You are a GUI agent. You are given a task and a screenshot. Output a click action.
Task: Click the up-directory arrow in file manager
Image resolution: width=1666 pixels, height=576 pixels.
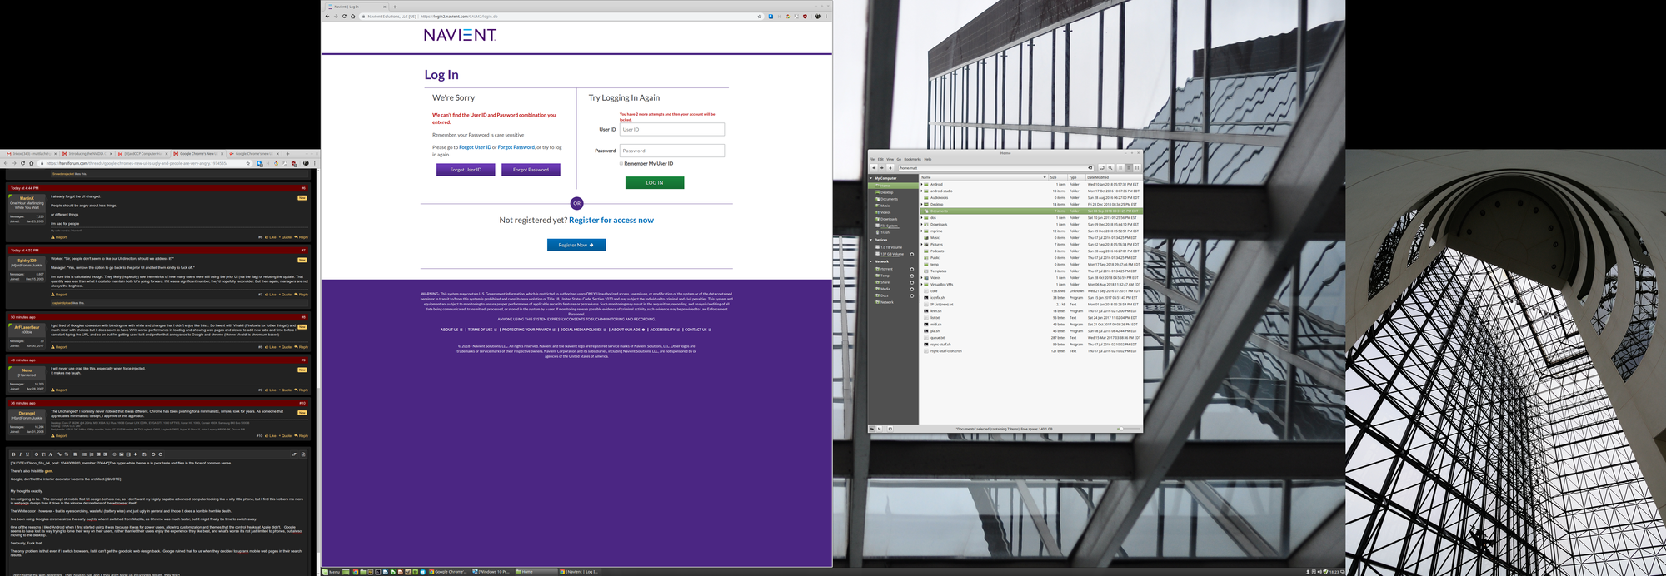coord(890,168)
